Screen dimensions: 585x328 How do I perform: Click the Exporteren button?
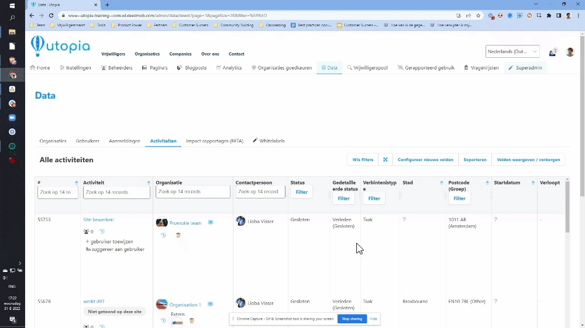(475, 159)
